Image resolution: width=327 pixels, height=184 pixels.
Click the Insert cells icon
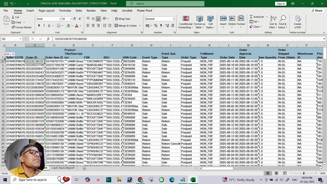tap(223, 19)
